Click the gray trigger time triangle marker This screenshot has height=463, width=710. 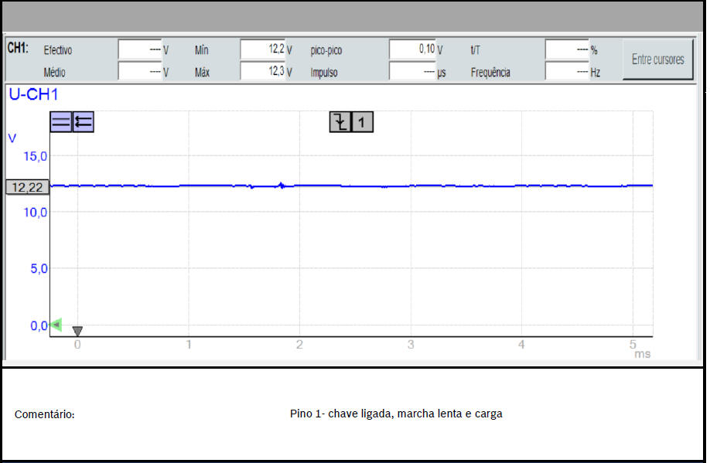(x=77, y=331)
